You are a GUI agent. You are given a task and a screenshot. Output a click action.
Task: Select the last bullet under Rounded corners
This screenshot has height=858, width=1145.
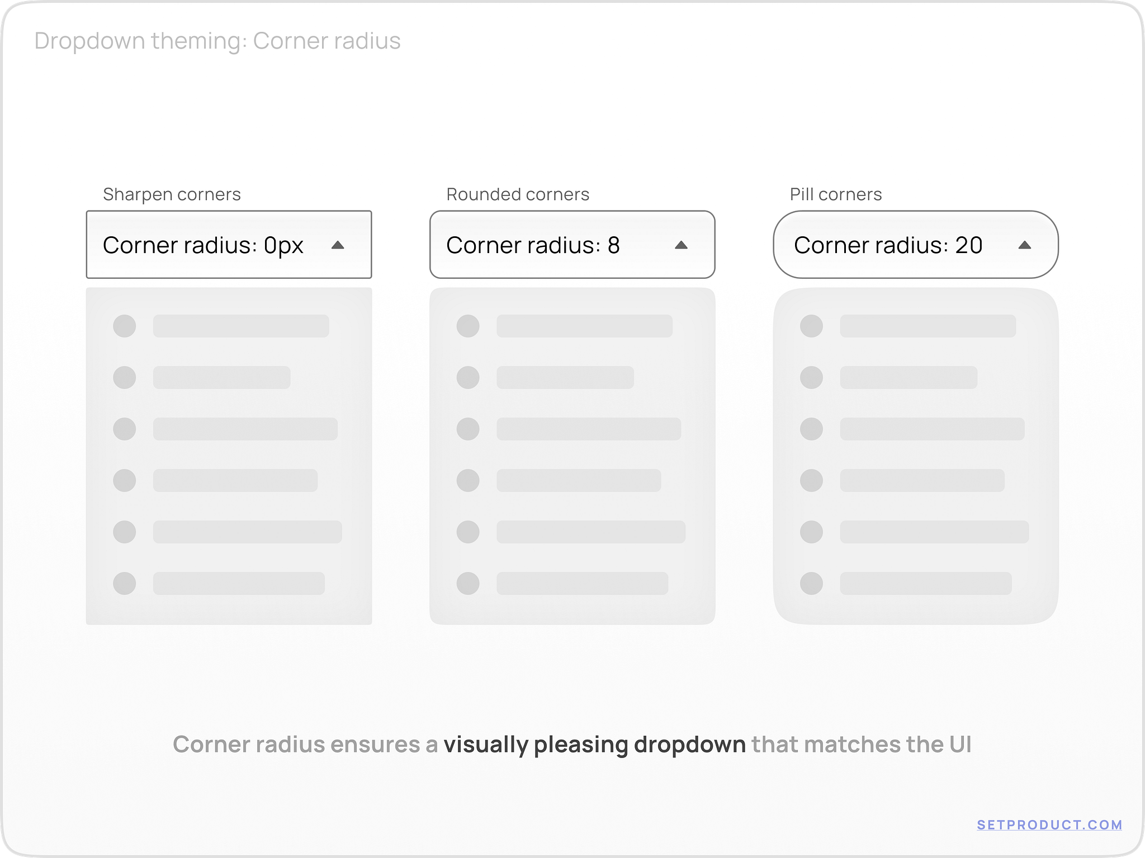pos(469,582)
